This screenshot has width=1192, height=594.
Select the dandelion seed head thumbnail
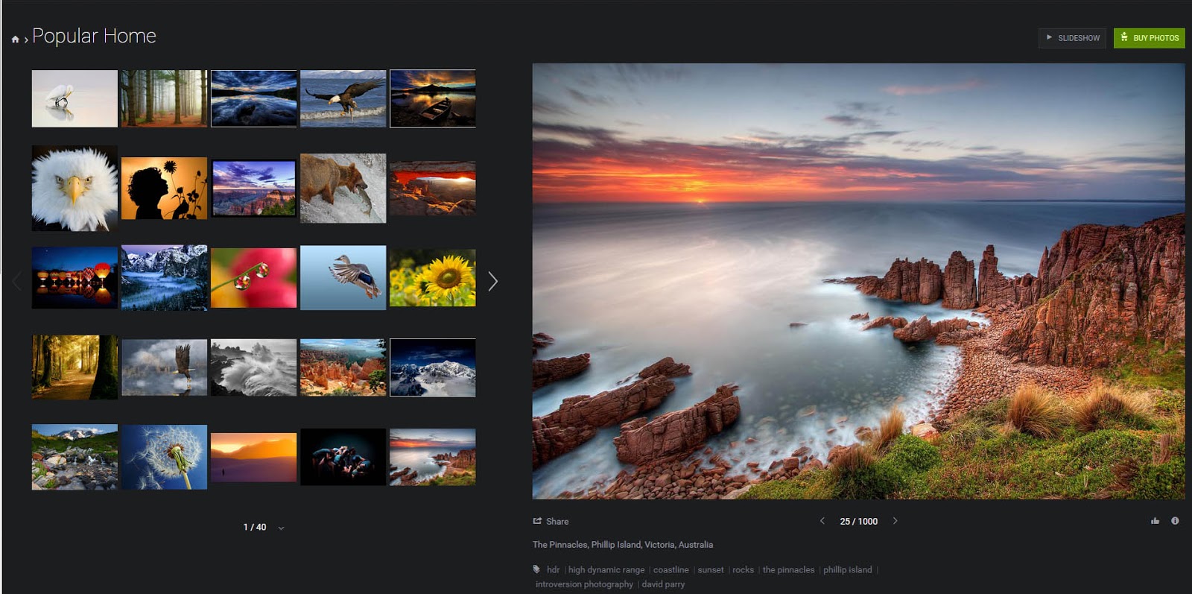point(164,457)
